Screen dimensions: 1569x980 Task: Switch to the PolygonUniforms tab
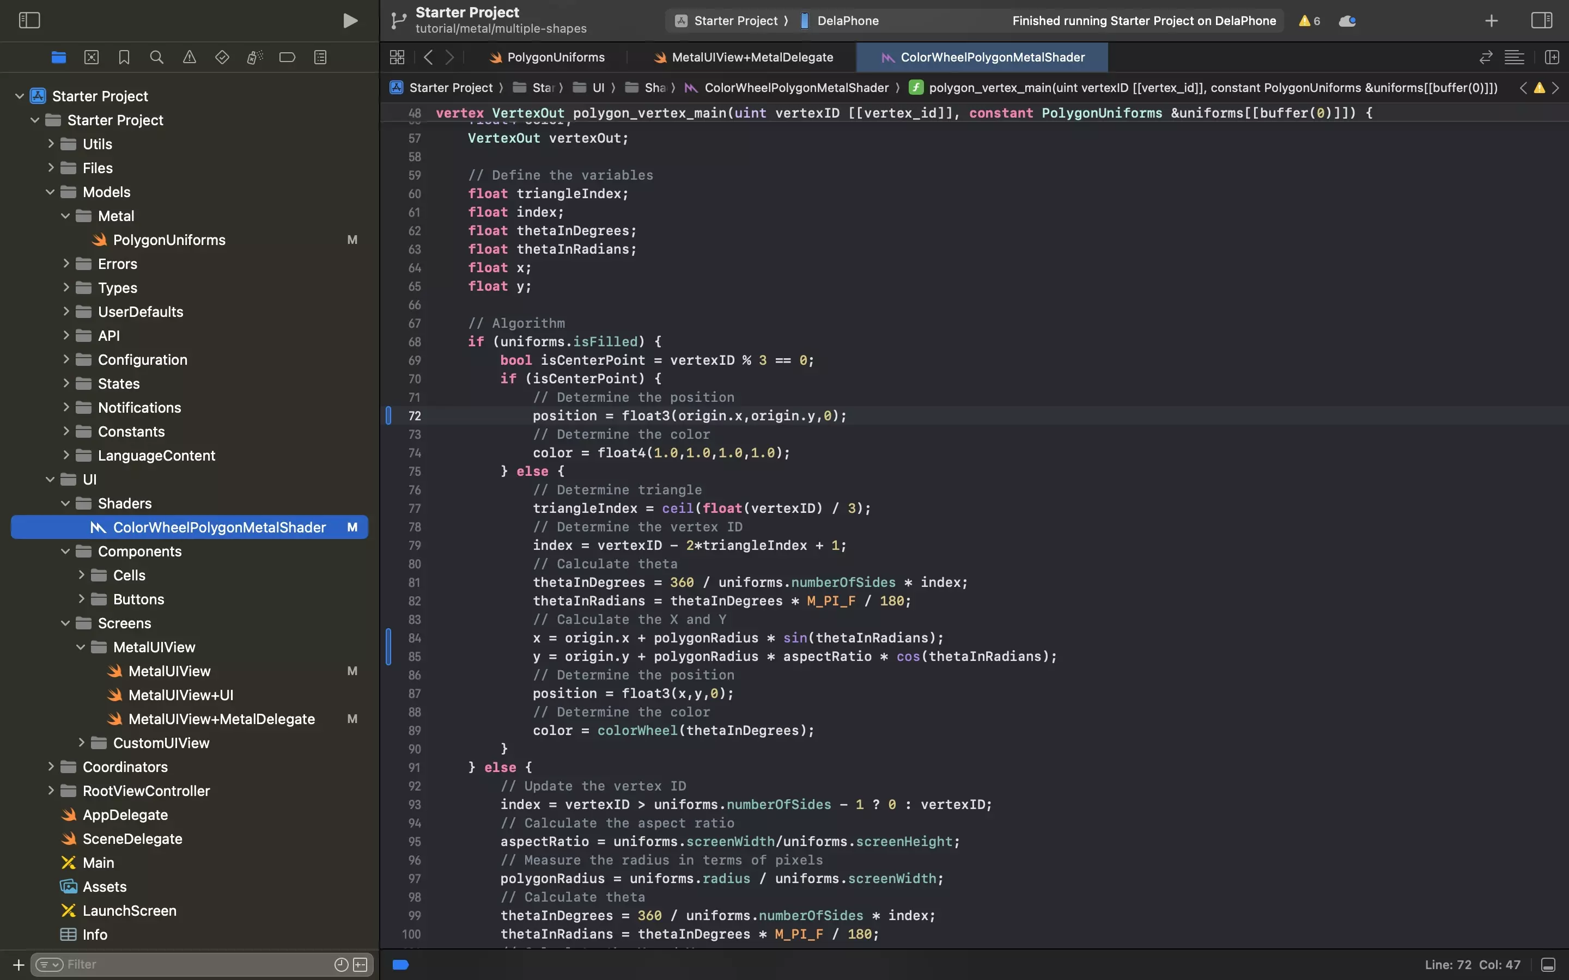click(x=547, y=58)
